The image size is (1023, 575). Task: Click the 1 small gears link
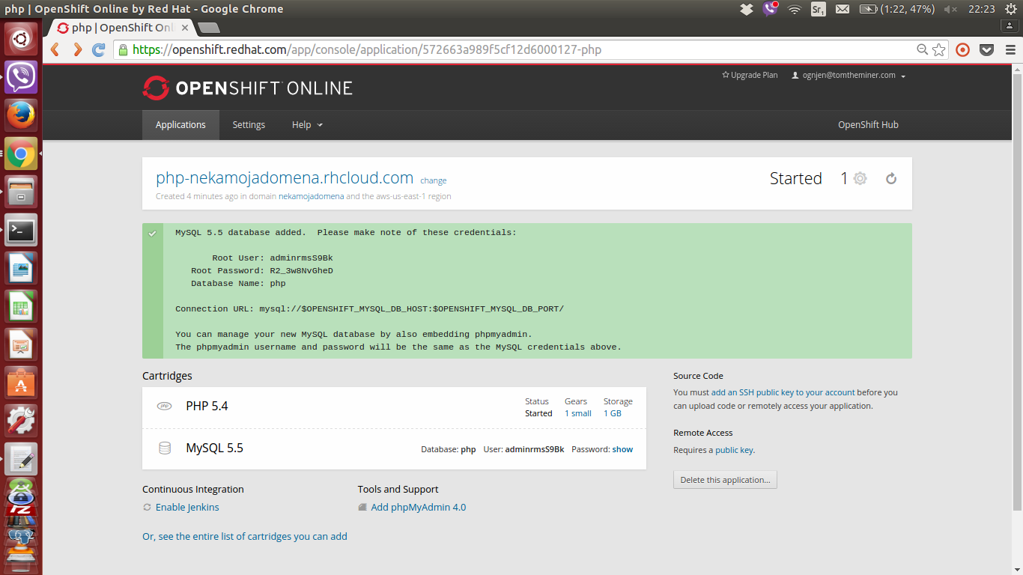[578, 413]
